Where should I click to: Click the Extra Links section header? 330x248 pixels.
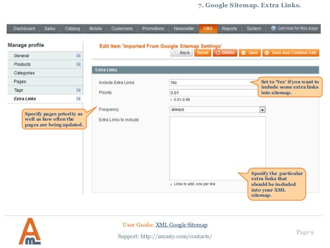(205, 70)
